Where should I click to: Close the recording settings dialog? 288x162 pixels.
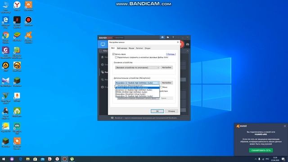point(178,42)
